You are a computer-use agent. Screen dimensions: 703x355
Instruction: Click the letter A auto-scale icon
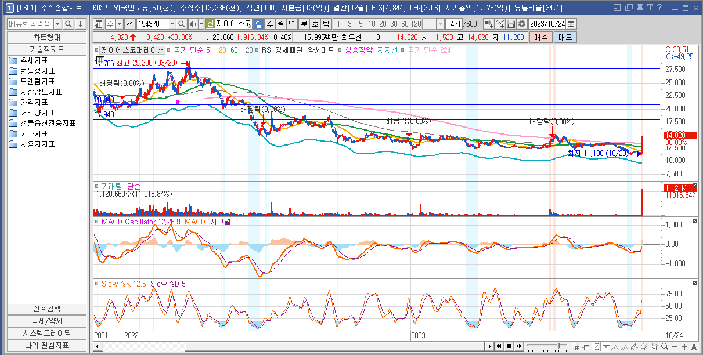click(x=694, y=347)
